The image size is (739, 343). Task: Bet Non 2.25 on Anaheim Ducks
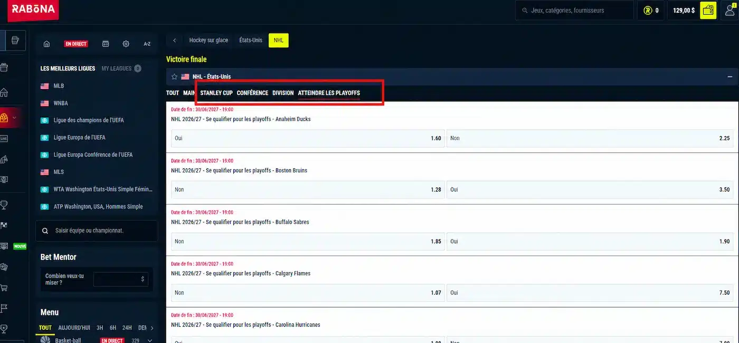(x=590, y=138)
